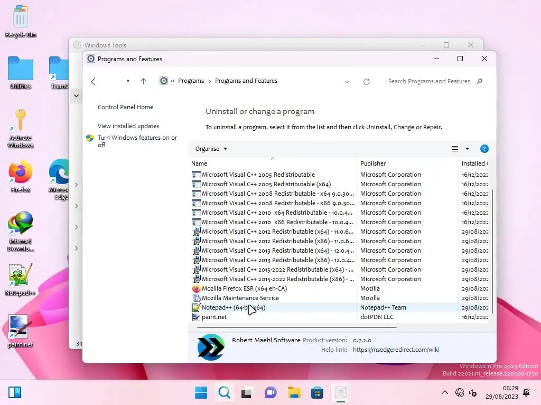The image size is (541, 405).
Task: Change view using the list view icon
Action: tap(455, 149)
